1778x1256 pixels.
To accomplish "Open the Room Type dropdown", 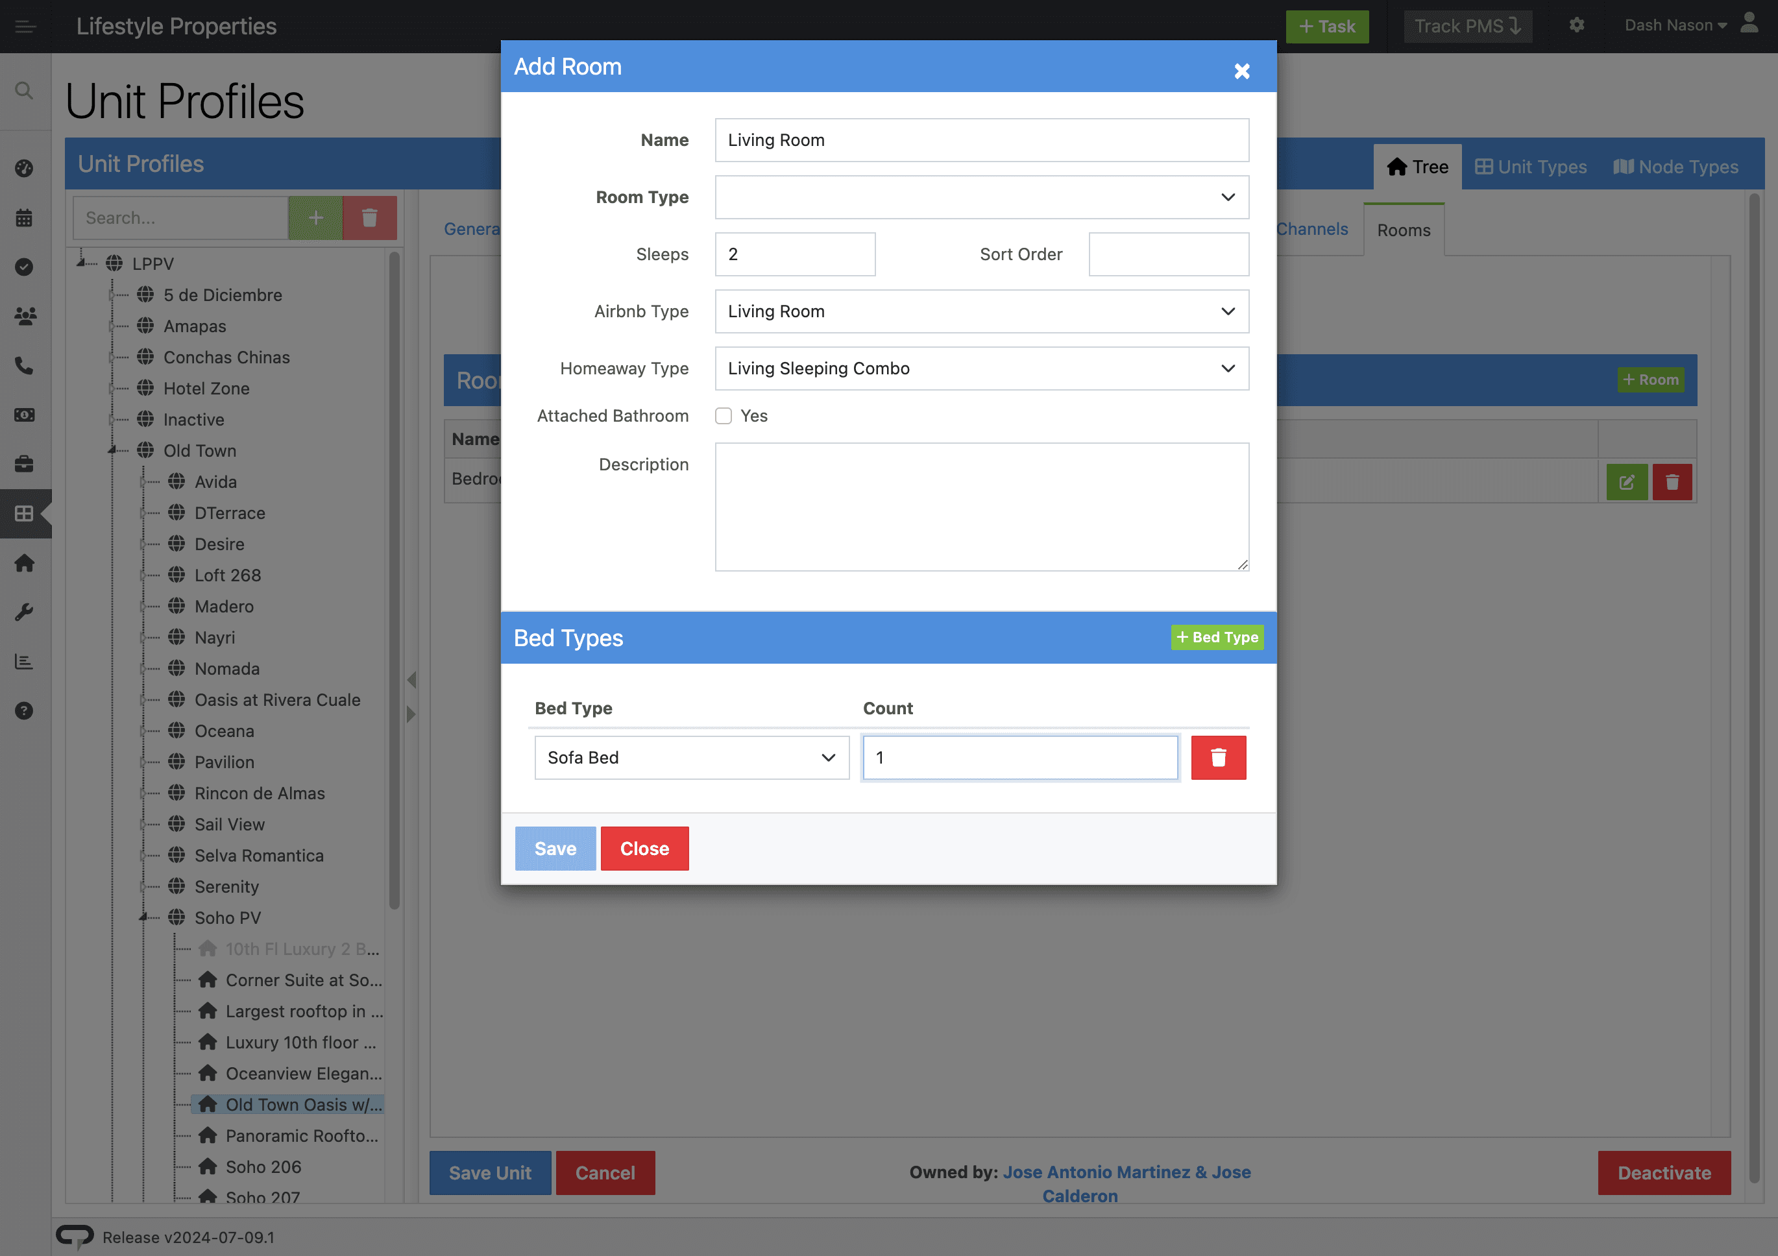I will 981,197.
